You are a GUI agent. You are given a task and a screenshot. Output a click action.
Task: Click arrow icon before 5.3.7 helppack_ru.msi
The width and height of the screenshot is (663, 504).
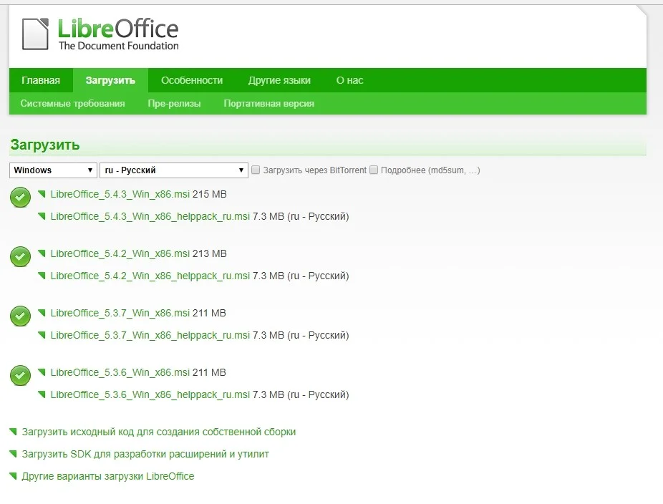coord(42,334)
